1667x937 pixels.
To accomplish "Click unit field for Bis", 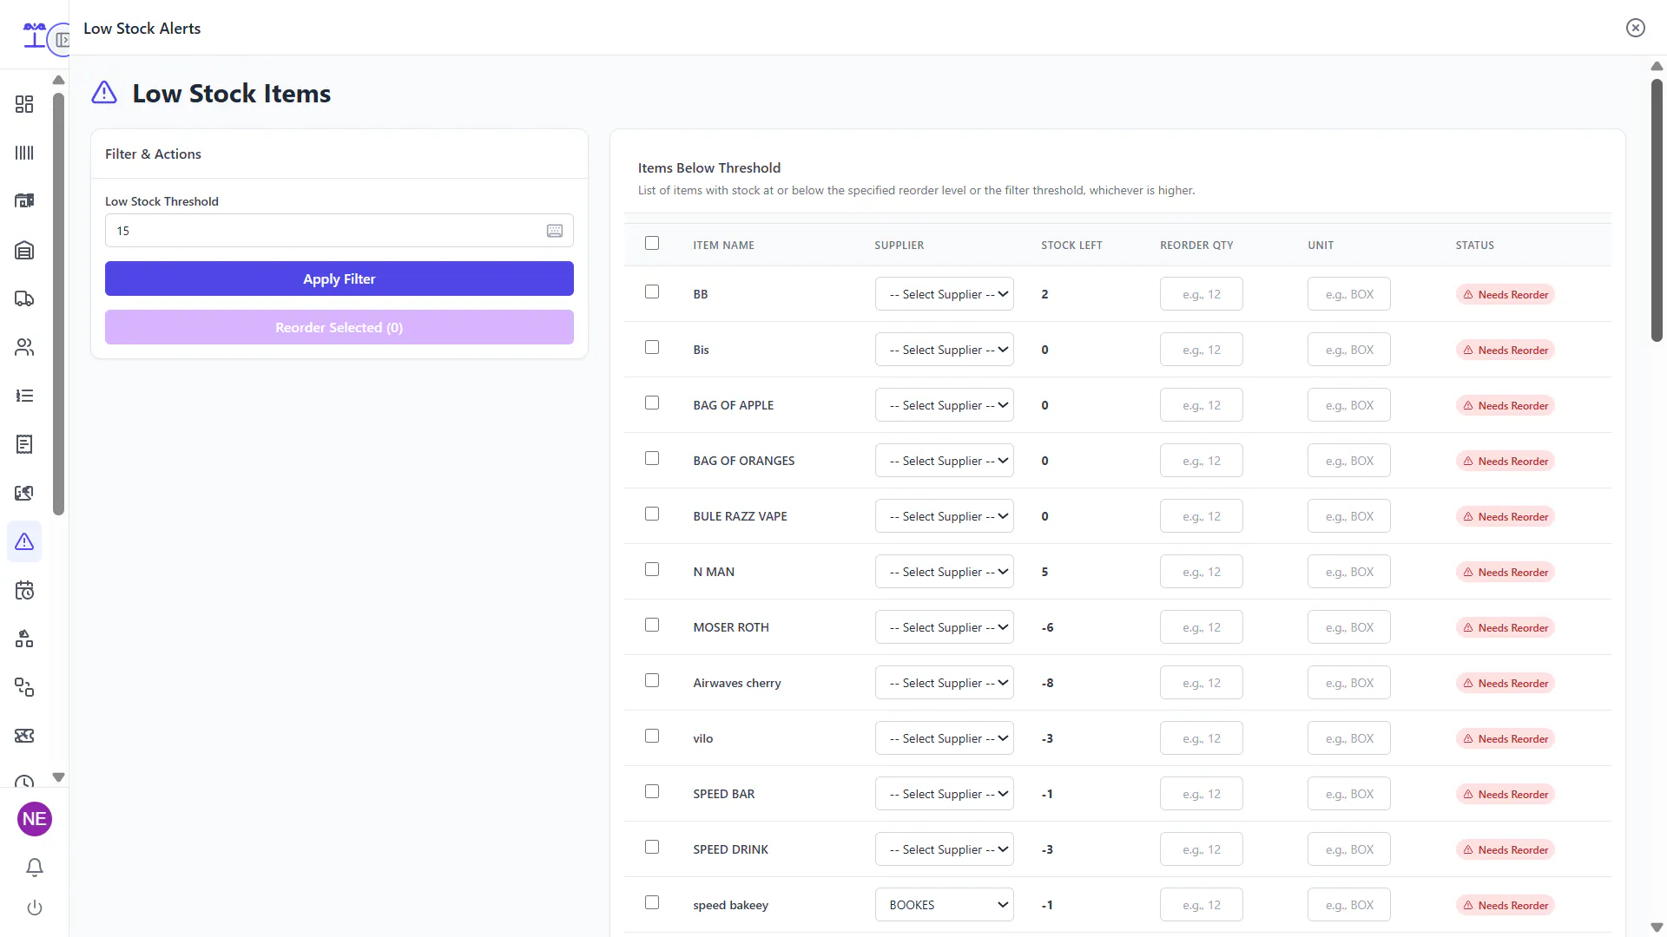I will [x=1349, y=350].
